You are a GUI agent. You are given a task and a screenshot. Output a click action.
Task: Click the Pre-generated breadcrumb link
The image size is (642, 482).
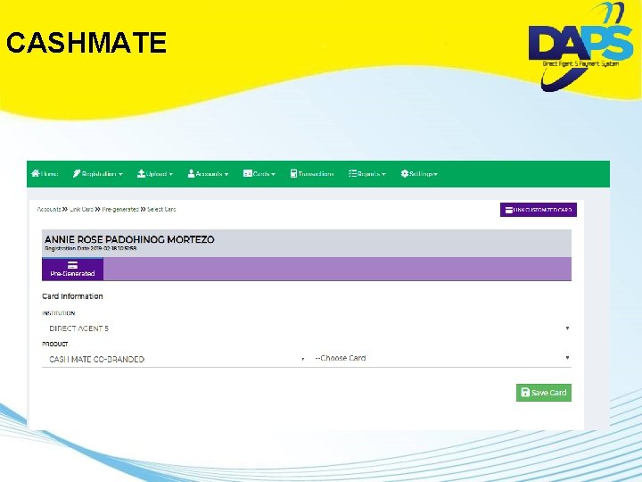click(x=120, y=209)
